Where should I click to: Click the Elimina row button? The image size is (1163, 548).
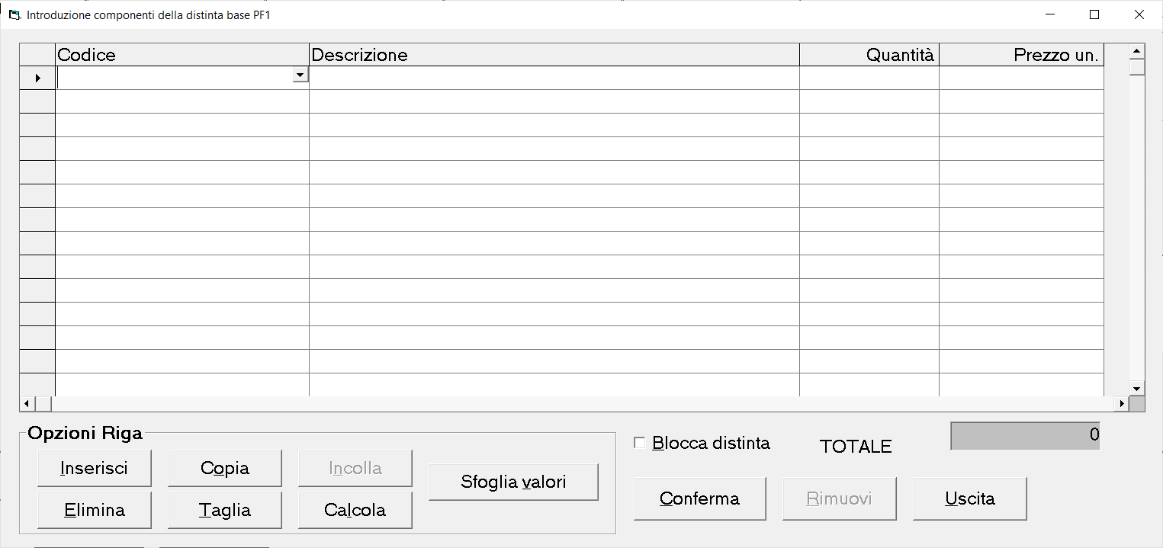[95, 510]
